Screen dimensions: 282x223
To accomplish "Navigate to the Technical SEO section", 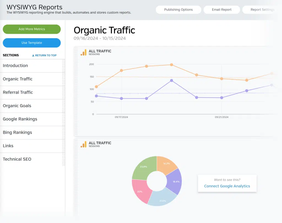I will pyautogui.click(x=17, y=159).
